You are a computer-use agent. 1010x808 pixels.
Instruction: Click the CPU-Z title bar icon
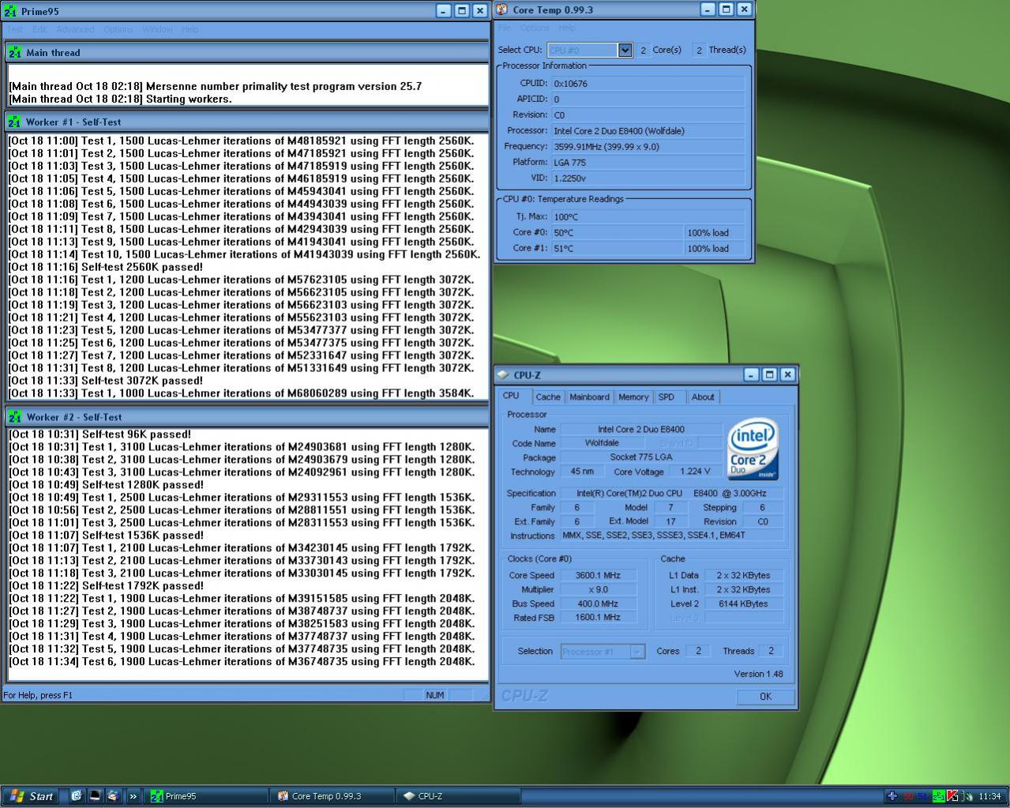point(503,375)
